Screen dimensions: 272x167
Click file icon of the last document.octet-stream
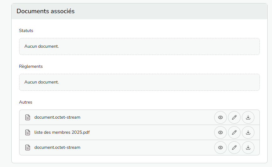pos(28,148)
